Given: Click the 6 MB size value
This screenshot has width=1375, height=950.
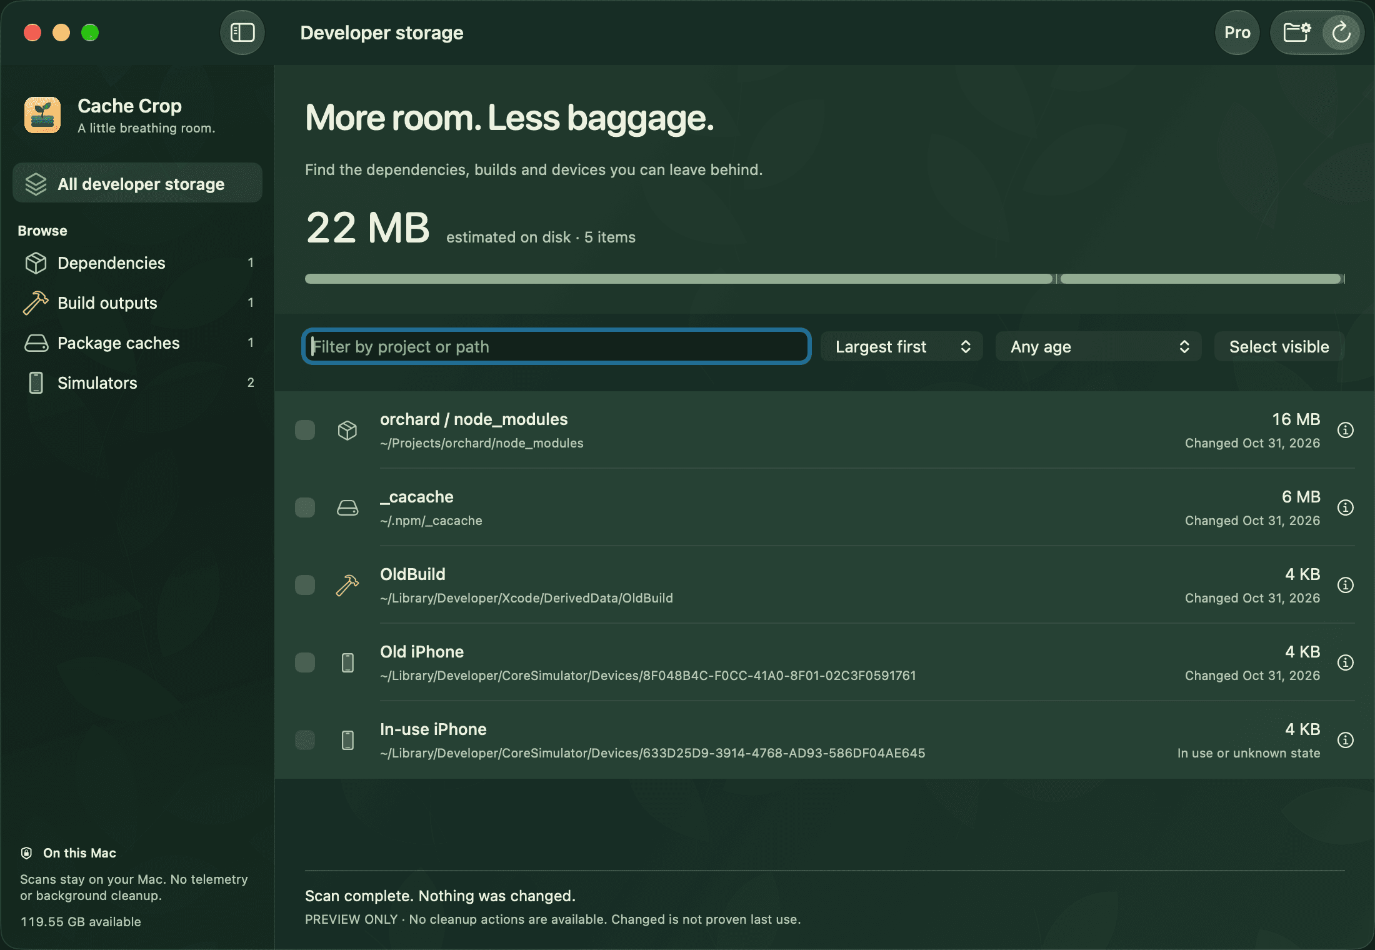Looking at the screenshot, I should (x=1301, y=497).
